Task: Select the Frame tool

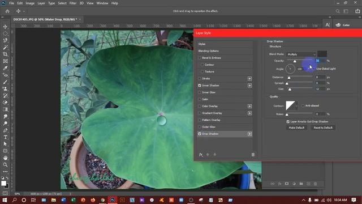Action: (5, 61)
